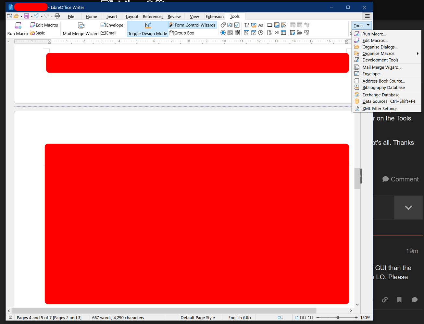Switch to the Review tab
The width and height of the screenshot is (424, 324).
[174, 17]
